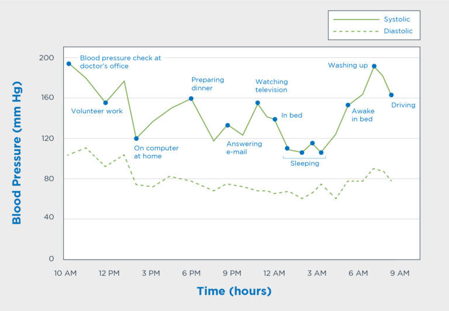Screen dimensions: 449x311
Task: Select the Preparing dinner data point
Action: coord(191,99)
